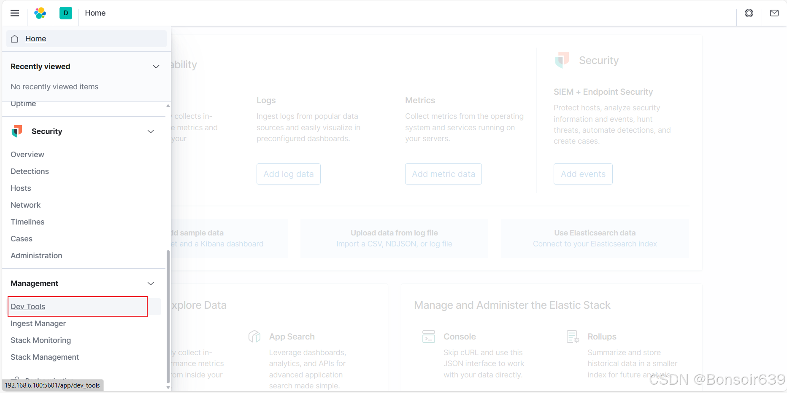Click the App Search heading

pos(292,337)
